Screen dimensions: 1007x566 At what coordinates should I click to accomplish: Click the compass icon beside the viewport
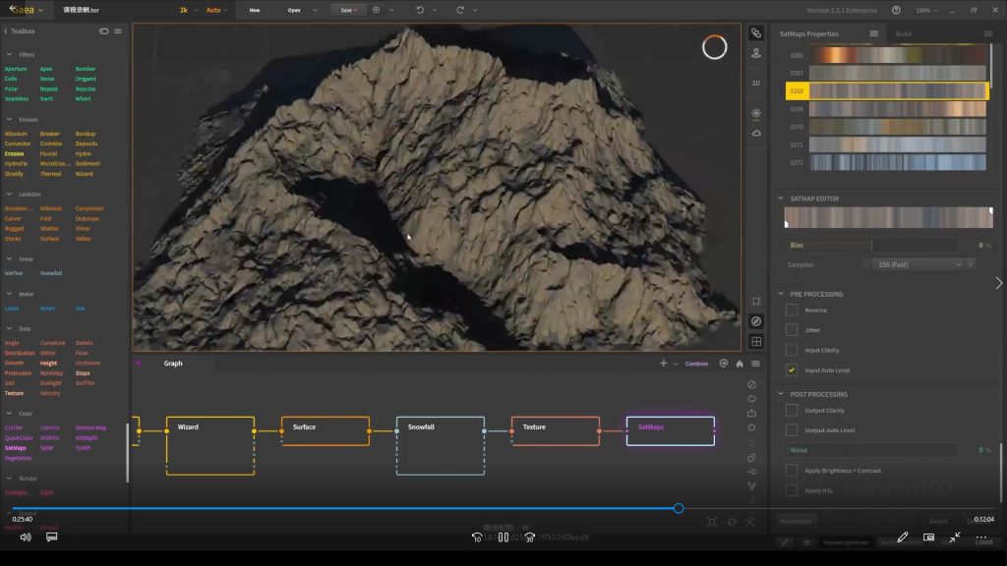(x=755, y=321)
